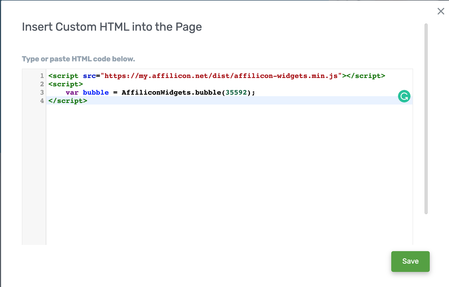Click the "var" keyword on line 3
This screenshot has width=449, height=287.
click(72, 92)
